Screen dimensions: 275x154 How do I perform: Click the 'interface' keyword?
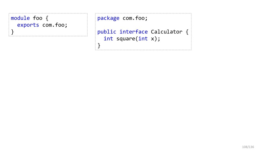click(134, 32)
